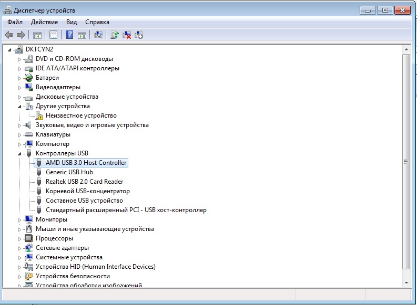The width and height of the screenshot is (417, 305).
Task: Click the Back arrow toolbar icon
Action: (x=9, y=35)
